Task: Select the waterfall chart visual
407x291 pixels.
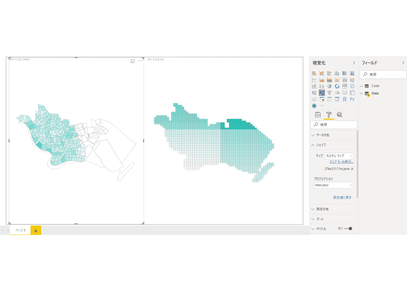Action: pyautogui.click(x=314, y=86)
